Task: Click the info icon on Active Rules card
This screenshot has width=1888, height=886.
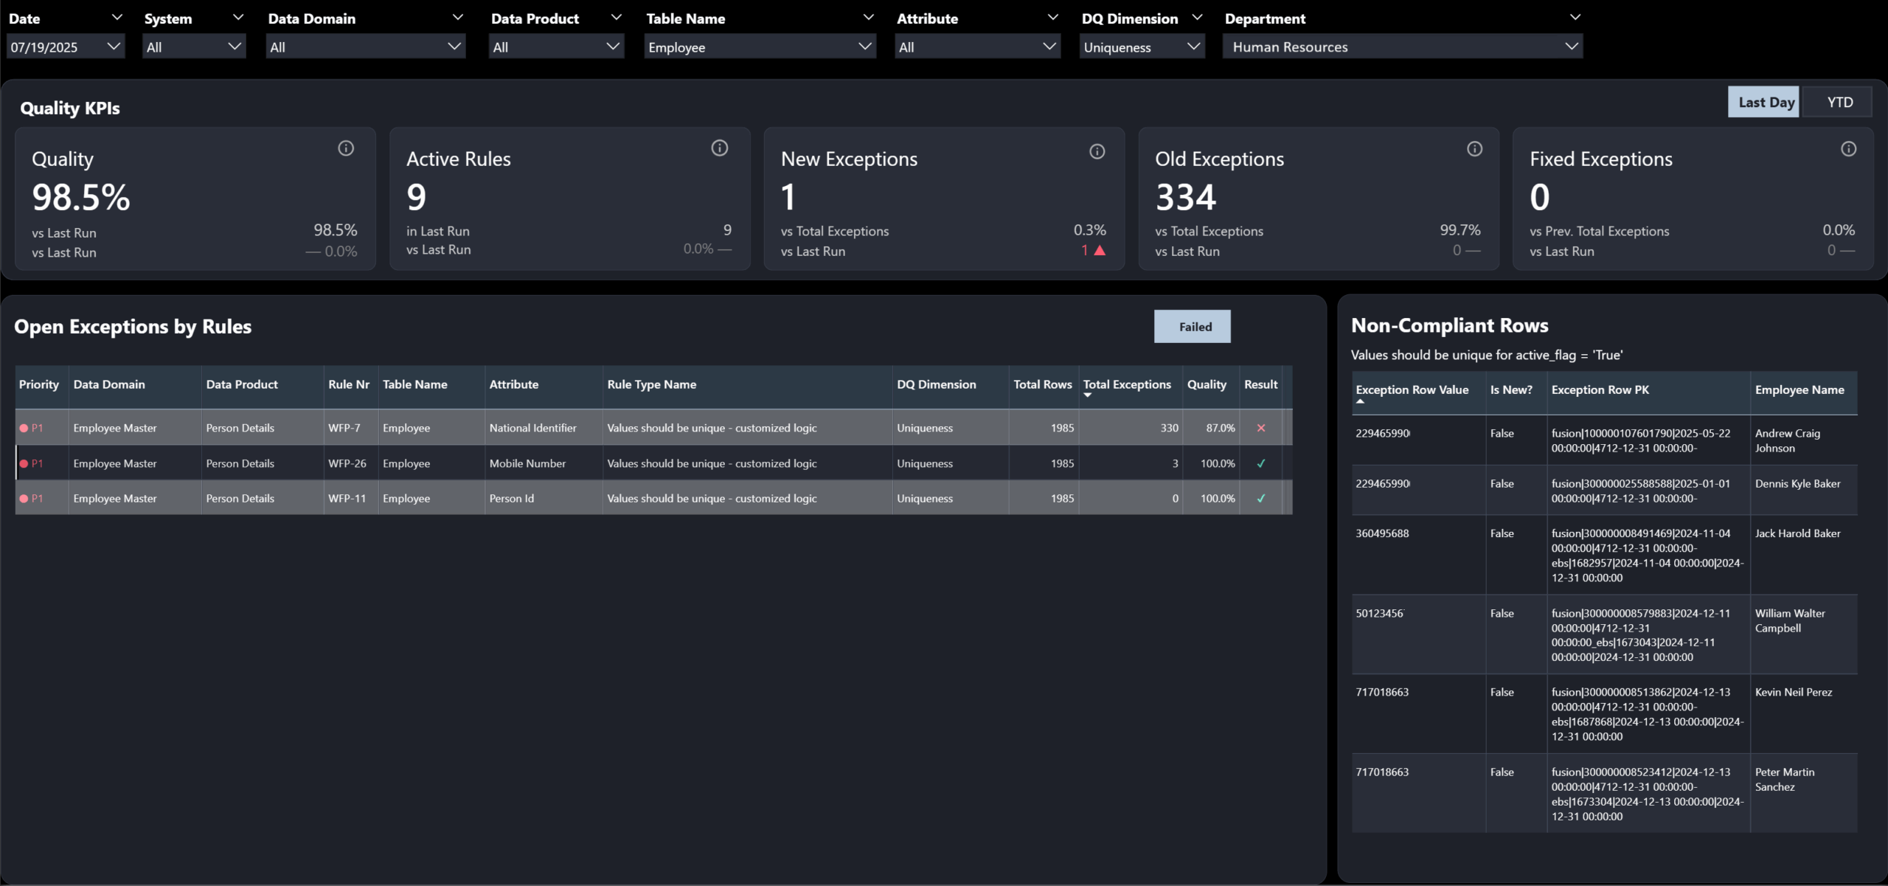Action: [721, 148]
